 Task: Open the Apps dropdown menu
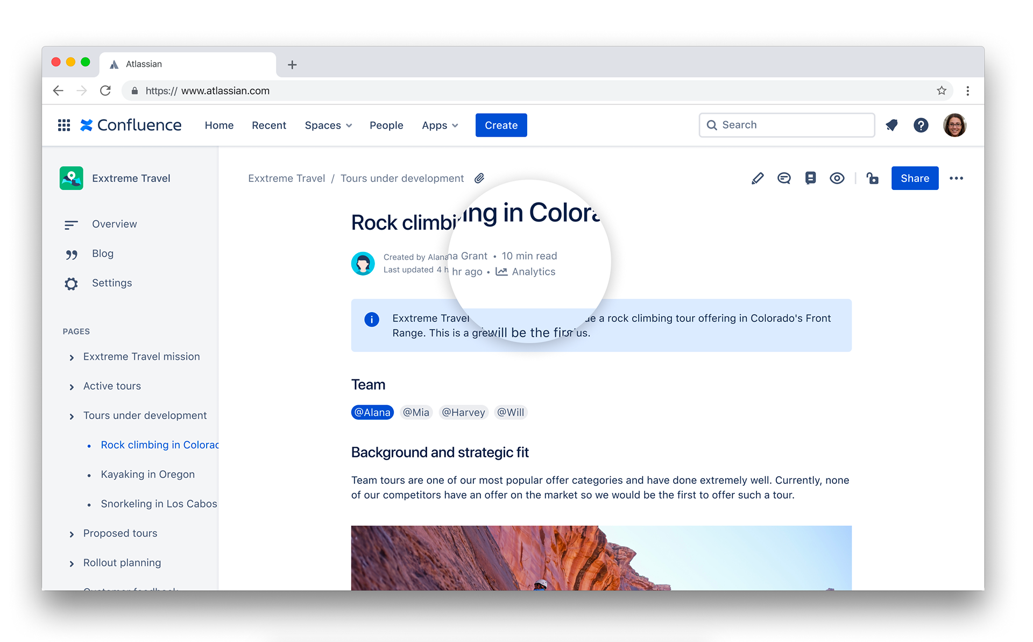[440, 125]
